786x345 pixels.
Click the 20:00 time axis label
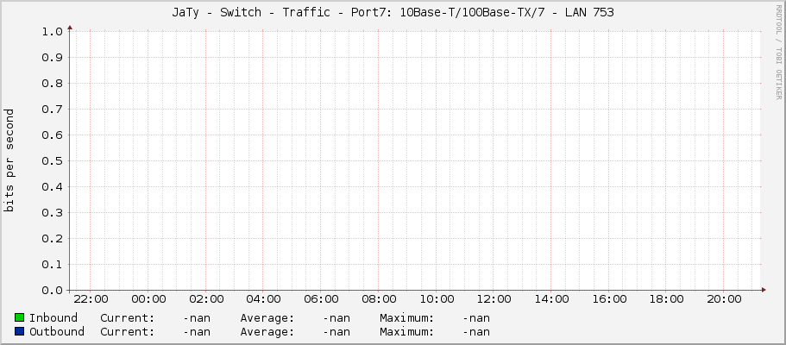click(724, 299)
